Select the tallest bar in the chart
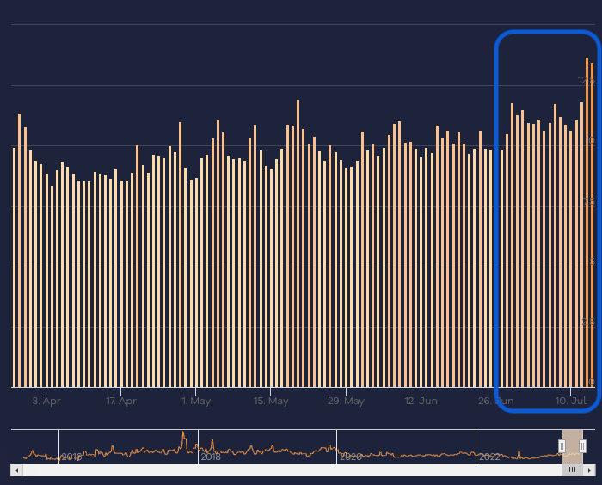This screenshot has width=602, height=485. pos(587,223)
